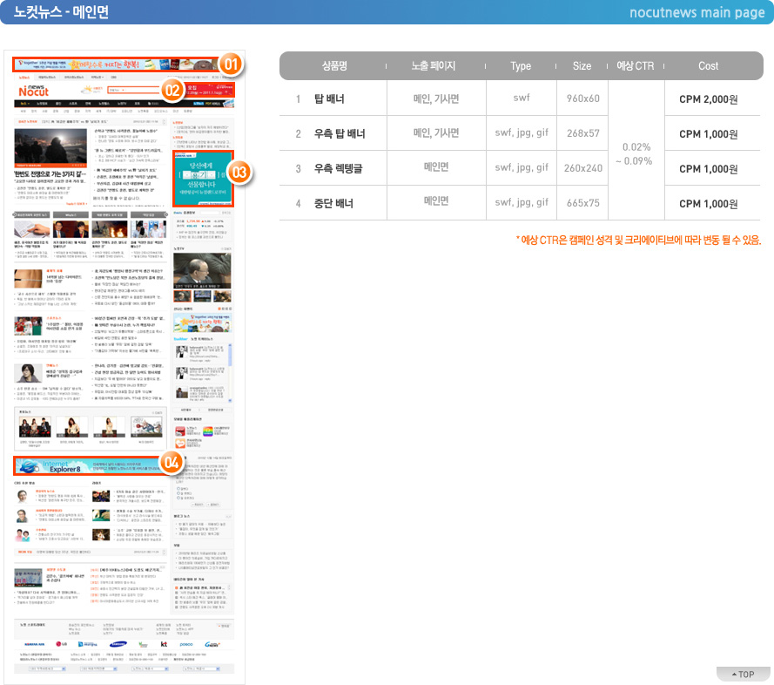Open the last footer dropdown selector

click(199, 668)
